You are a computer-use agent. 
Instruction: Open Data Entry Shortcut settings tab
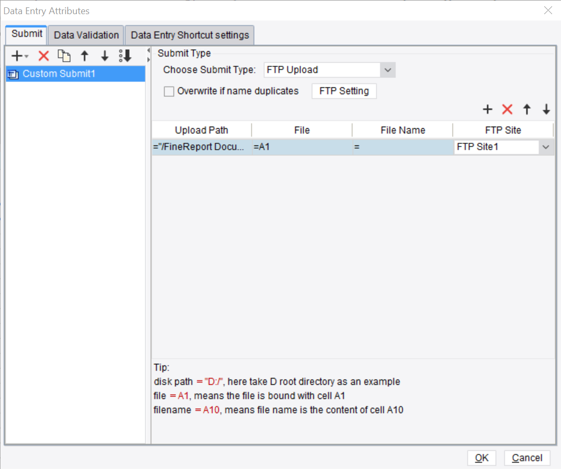[190, 35]
